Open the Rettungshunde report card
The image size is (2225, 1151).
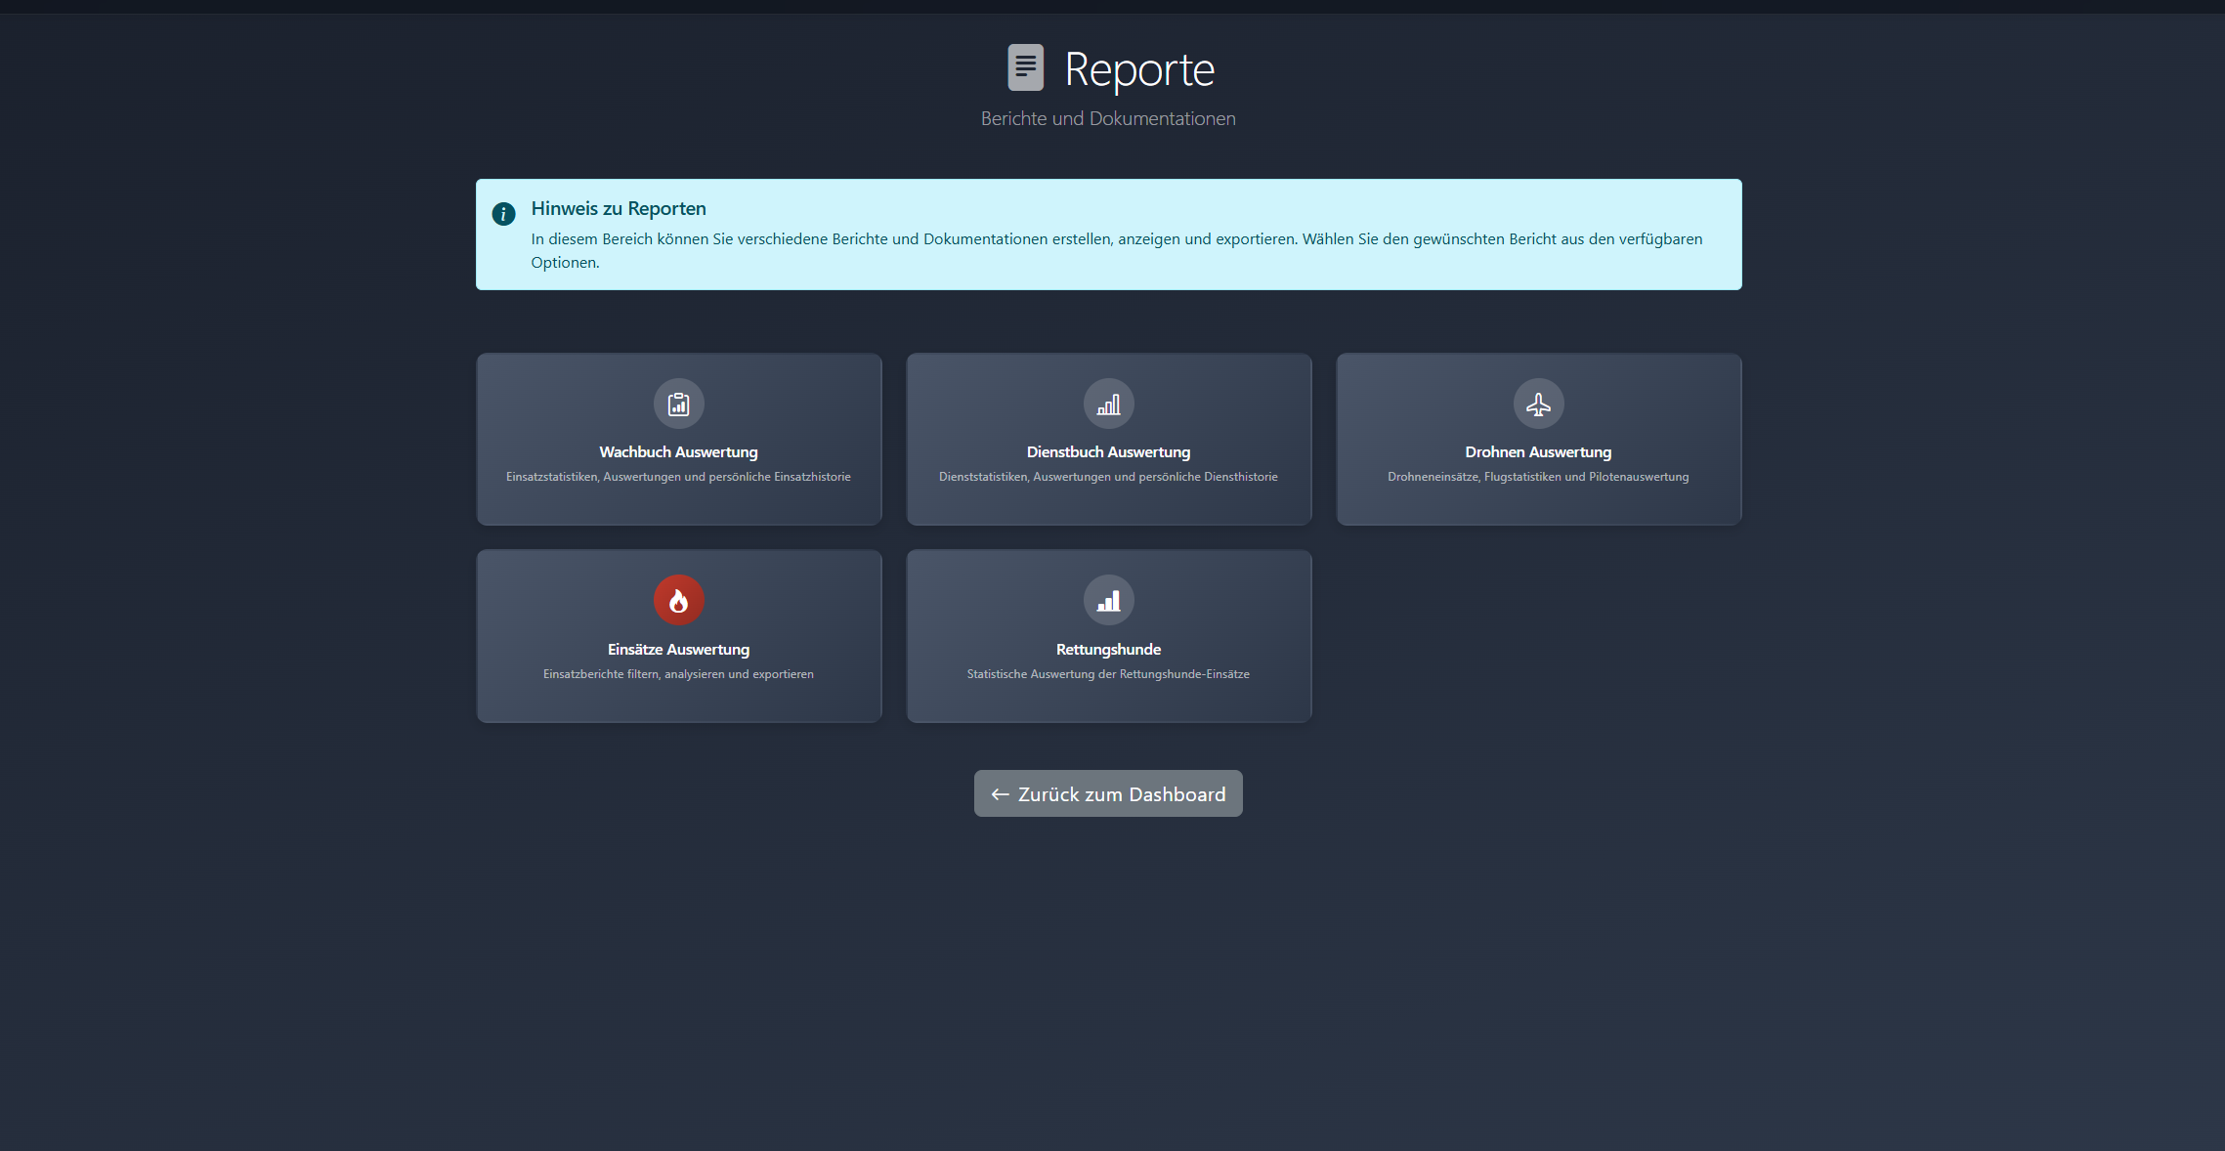(x=1108, y=636)
